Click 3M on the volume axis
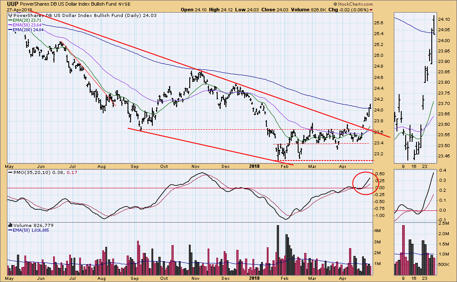The height and width of the screenshot is (282, 457). pyautogui.click(x=378, y=242)
